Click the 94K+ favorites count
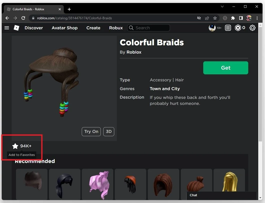The height and width of the screenshot is (203, 265). point(26,146)
